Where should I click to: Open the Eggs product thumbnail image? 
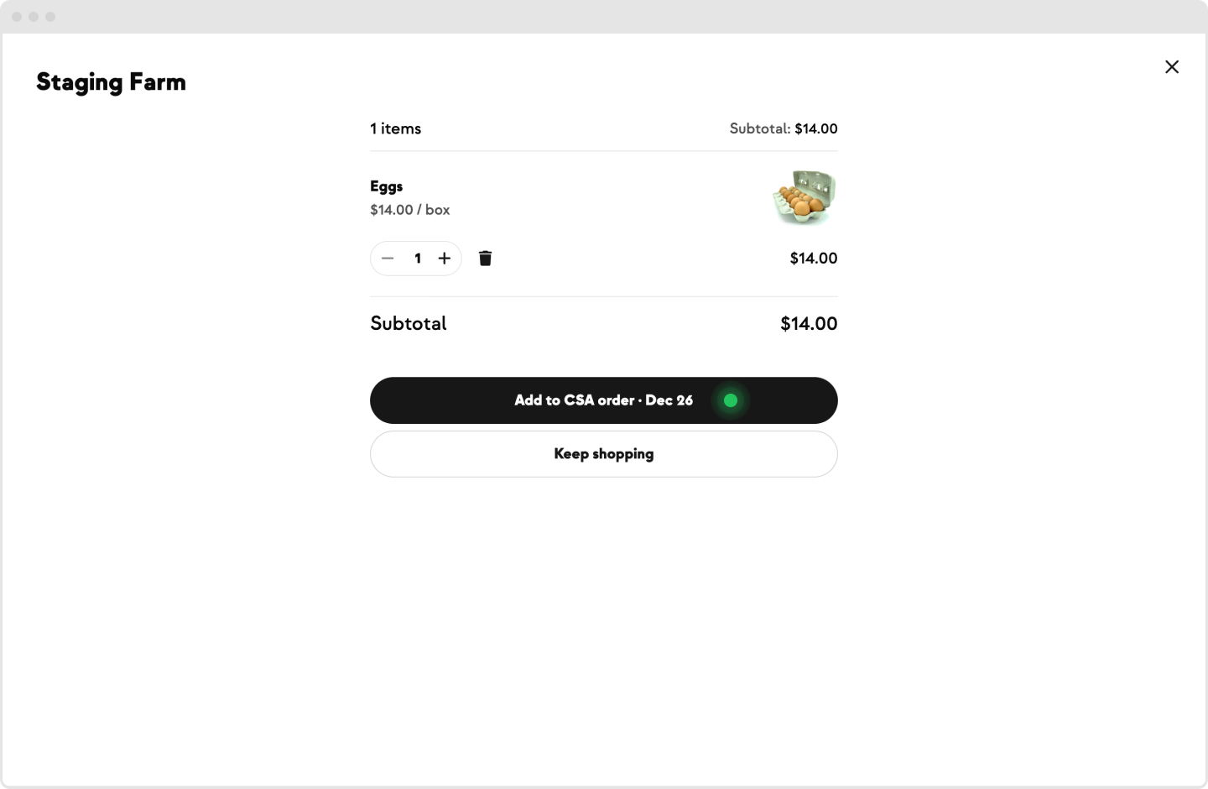point(804,197)
